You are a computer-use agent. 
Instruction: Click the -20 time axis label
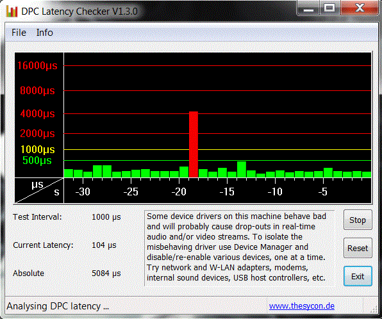[x=179, y=192]
